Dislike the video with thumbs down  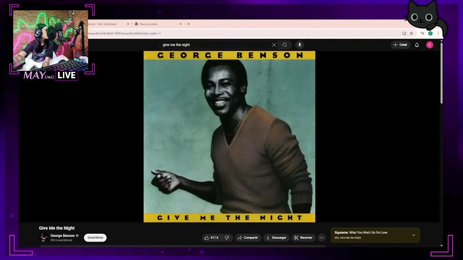click(227, 238)
